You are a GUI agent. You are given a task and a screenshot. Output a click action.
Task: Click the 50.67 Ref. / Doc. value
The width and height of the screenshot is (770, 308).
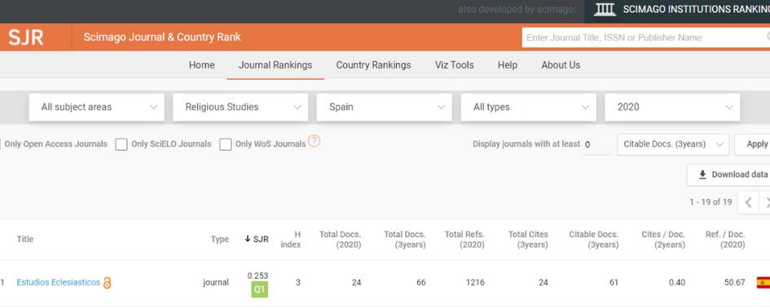[735, 283]
